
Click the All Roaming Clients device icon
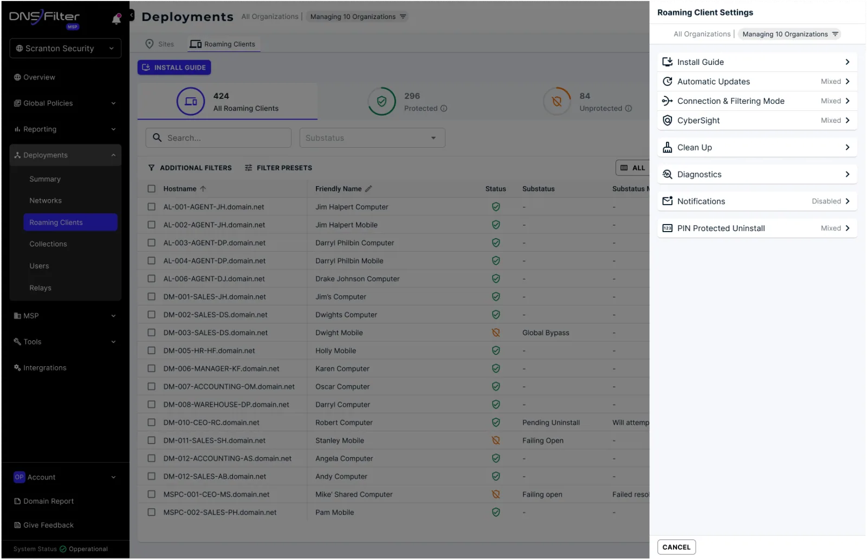(x=191, y=101)
